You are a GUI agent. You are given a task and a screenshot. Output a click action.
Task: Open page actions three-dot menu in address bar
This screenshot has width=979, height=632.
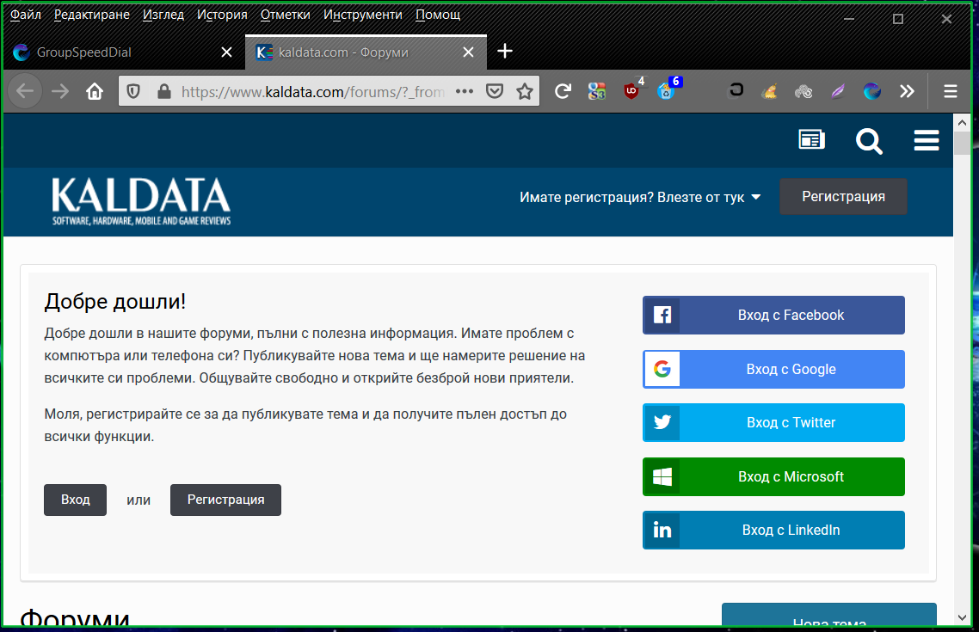[x=465, y=91]
